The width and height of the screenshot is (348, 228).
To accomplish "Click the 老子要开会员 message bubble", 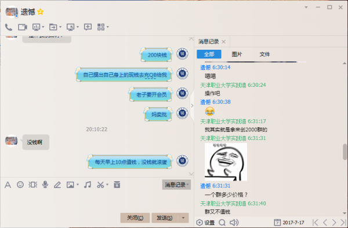I will click(x=151, y=94).
